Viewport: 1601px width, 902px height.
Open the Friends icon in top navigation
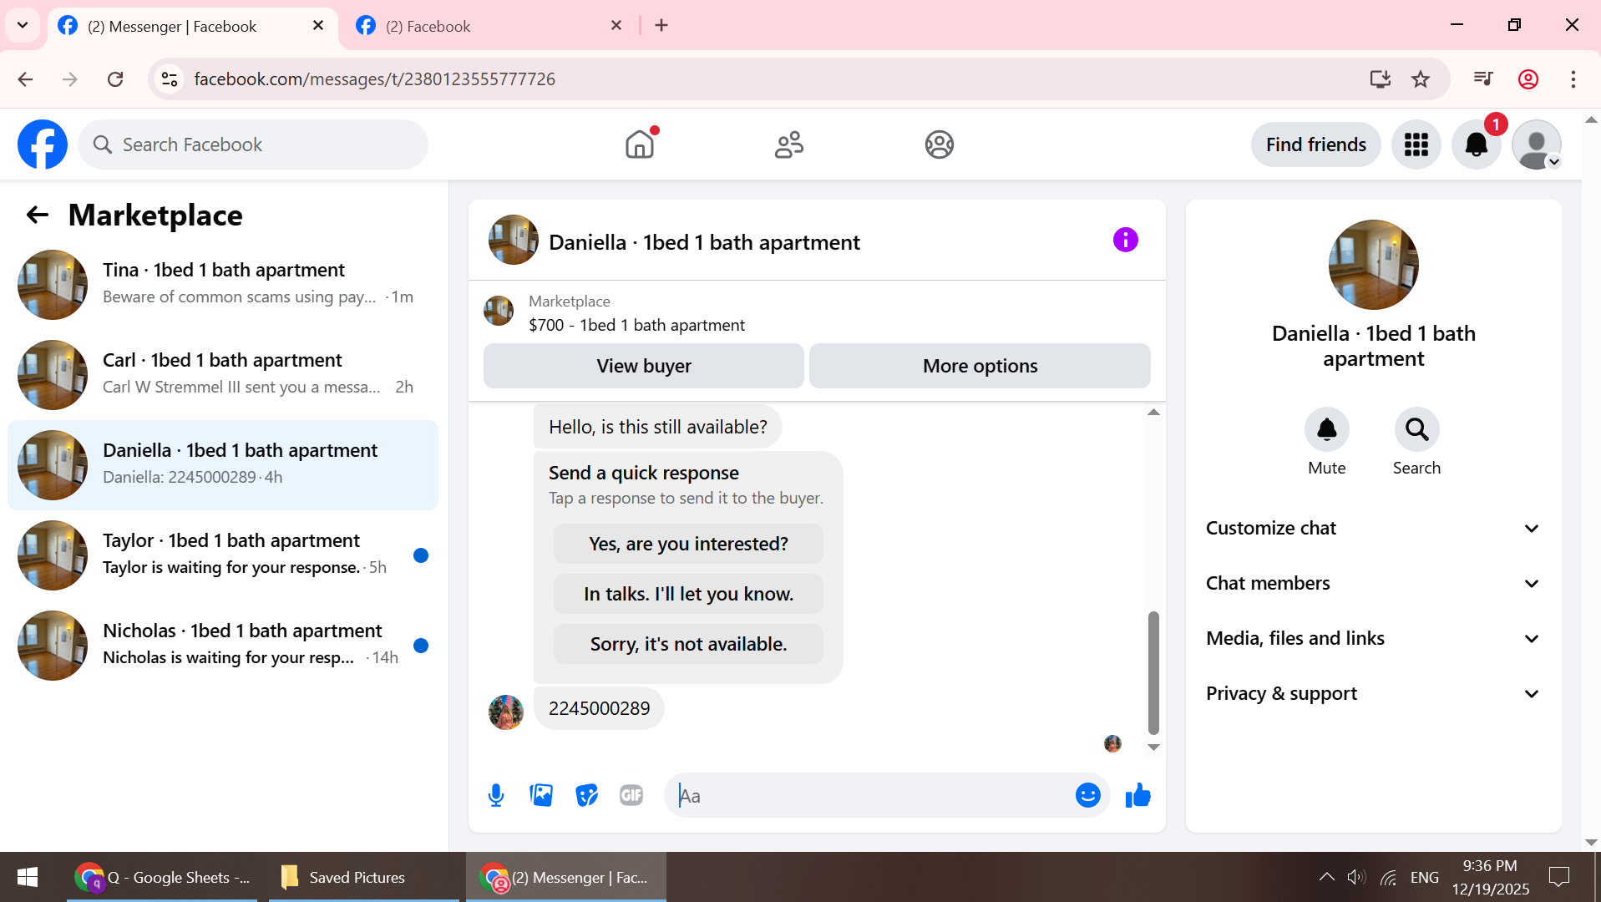click(789, 144)
